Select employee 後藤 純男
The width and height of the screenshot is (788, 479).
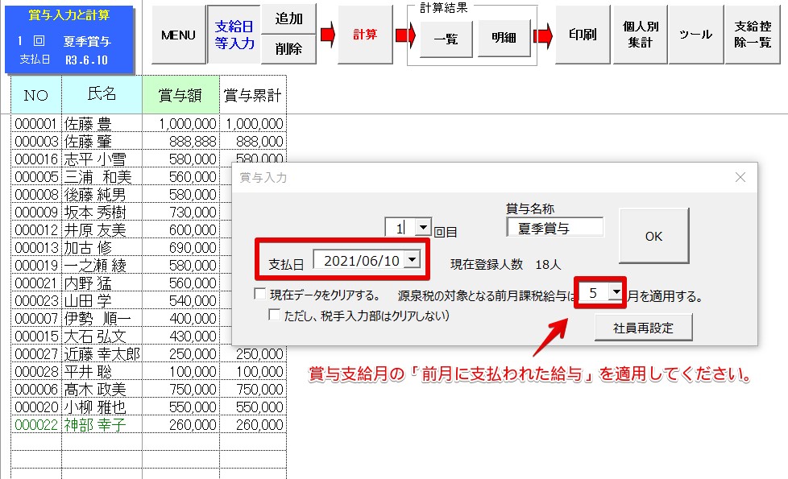(102, 194)
